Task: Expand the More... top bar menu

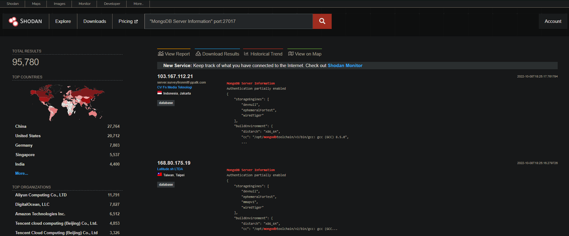Action: pos(138,3)
